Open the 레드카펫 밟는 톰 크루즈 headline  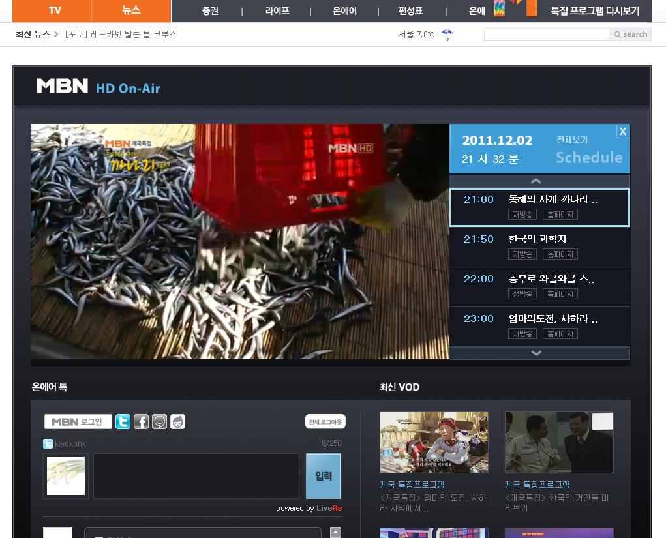click(x=121, y=34)
